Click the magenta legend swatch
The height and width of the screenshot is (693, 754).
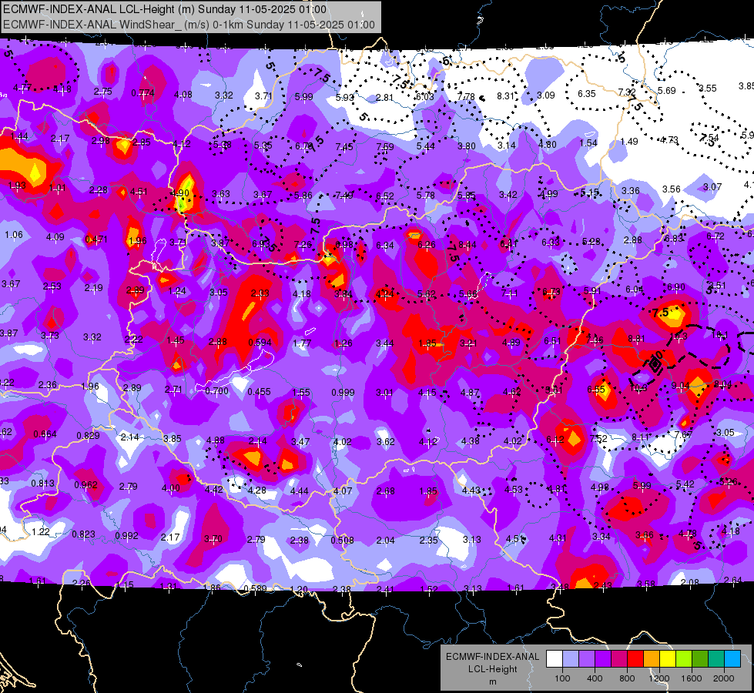pos(619,659)
